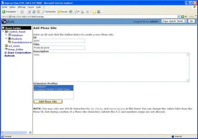
Task: Click the yellow folder toolbar icon
Action: point(94,12)
